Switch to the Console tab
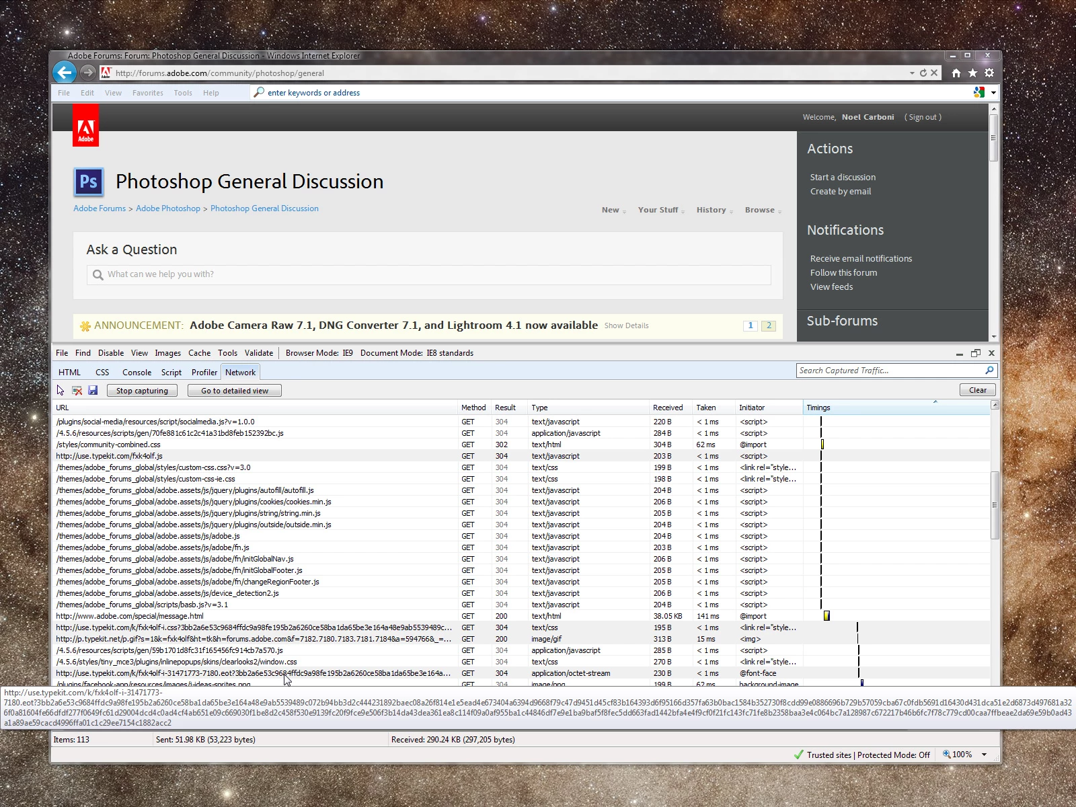 pyautogui.click(x=137, y=373)
